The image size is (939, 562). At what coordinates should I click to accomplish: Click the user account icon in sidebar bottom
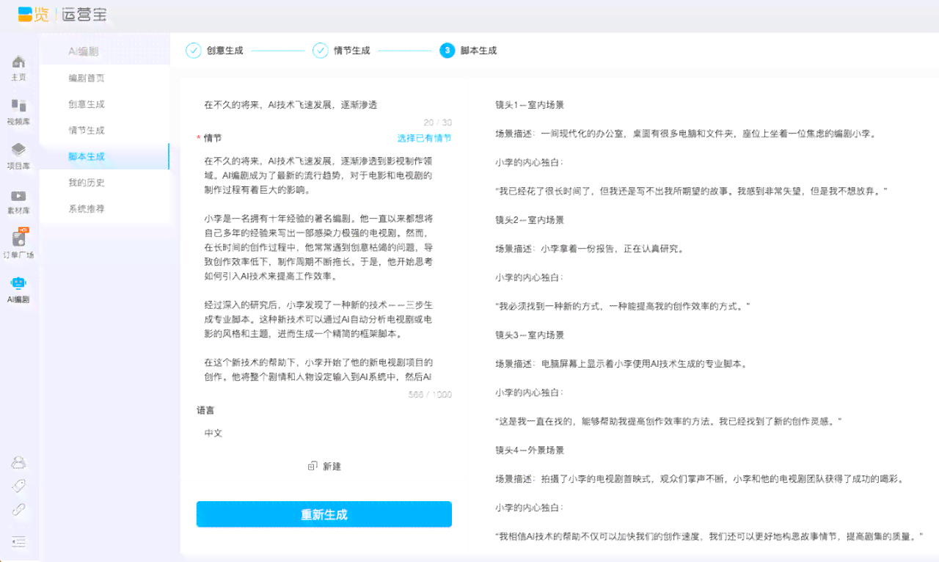(18, 462)
